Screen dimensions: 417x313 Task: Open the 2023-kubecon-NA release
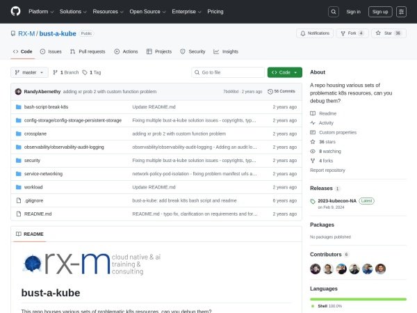pos(337,201)
